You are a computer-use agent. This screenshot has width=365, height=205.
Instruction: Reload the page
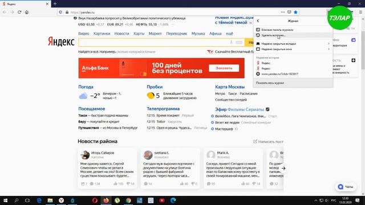(19, 12)
